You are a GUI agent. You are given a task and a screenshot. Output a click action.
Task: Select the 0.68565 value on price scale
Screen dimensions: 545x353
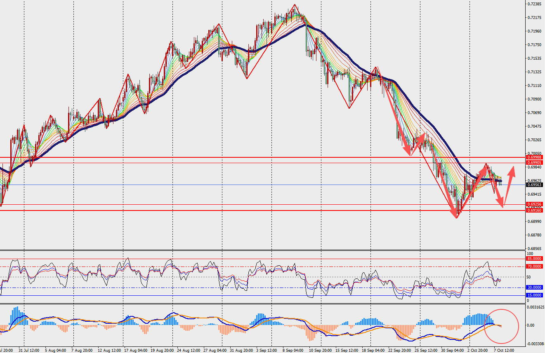pyautogui.click(x=535, y=249)
